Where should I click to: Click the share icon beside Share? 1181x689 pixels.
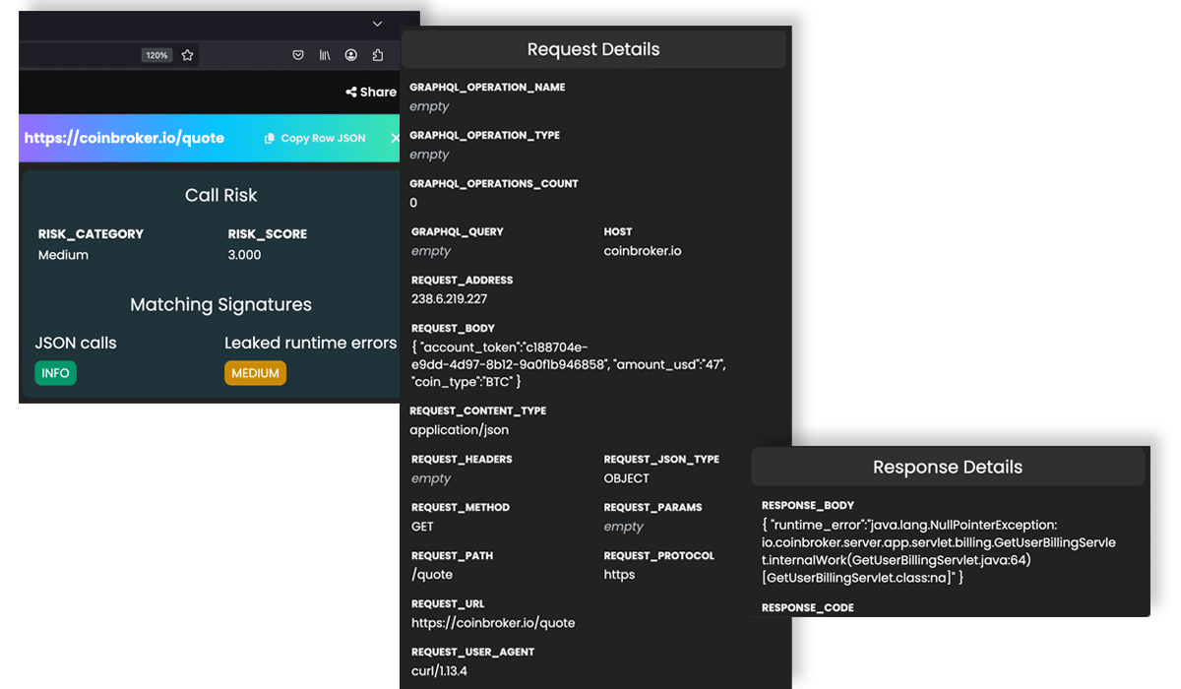point(350,93)
